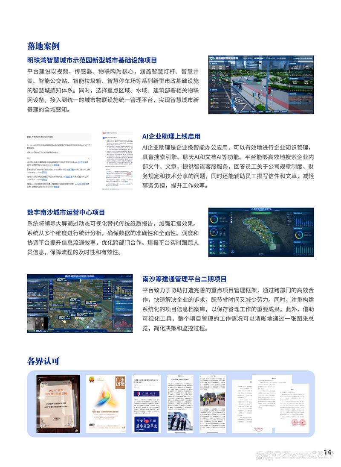The image size is (341, 467).
Task: Open the 广东科技 magazine cover image
Action: pos(106,404)
